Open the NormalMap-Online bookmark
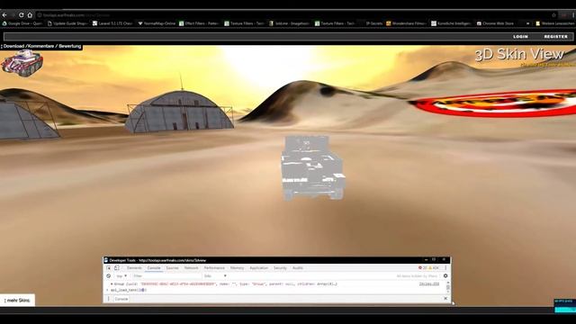Viewport: 576px width, 324px height. click(157, 23)
